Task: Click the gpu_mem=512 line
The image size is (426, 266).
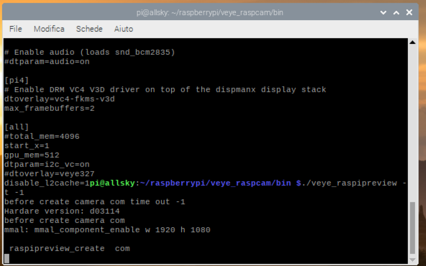Action: [x=32, y=155]
